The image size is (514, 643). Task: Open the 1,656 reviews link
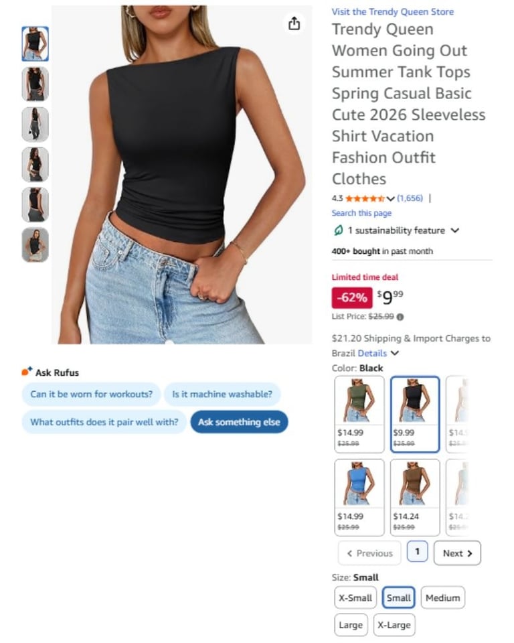point(410,198)
